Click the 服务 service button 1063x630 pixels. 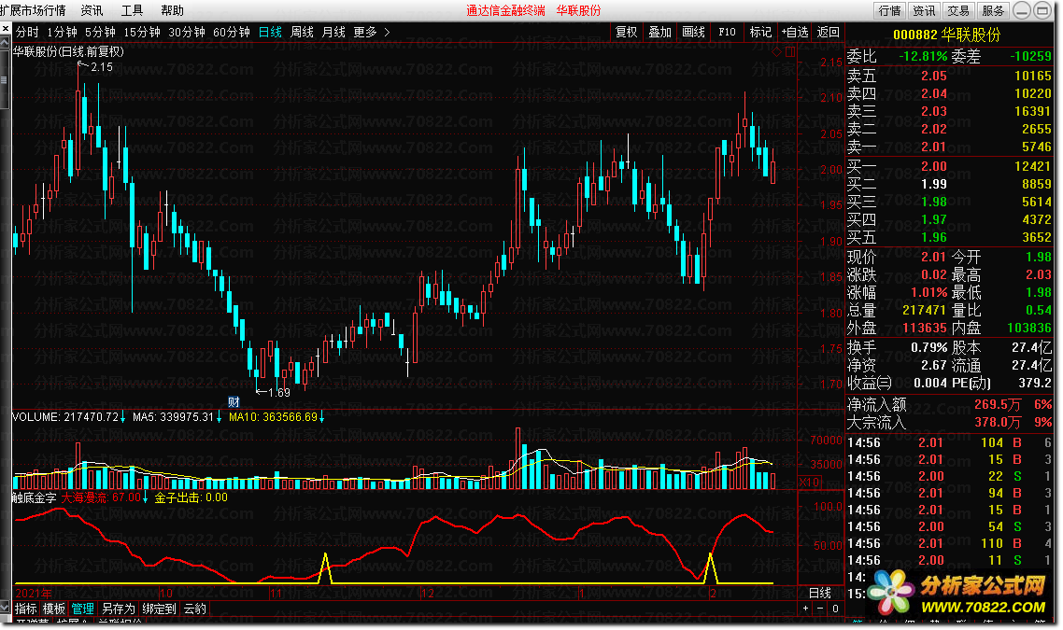[993, 10]
